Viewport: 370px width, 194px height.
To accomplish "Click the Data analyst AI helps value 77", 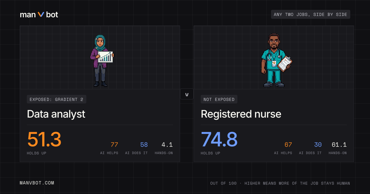I will point(114,145).
